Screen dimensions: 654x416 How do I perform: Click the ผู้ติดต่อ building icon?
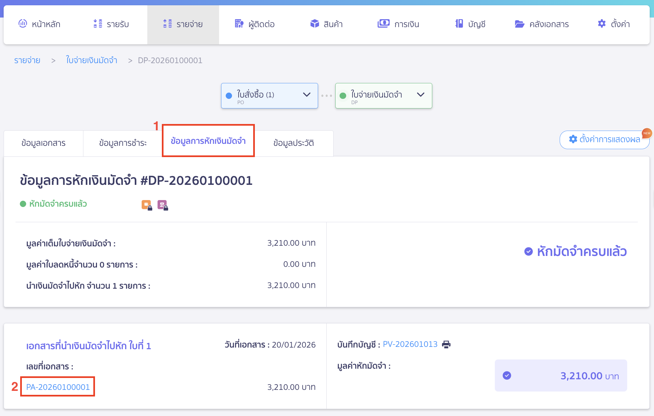[239, 24]
